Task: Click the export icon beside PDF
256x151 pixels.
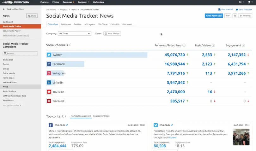Action: click(x=235, y=16)
